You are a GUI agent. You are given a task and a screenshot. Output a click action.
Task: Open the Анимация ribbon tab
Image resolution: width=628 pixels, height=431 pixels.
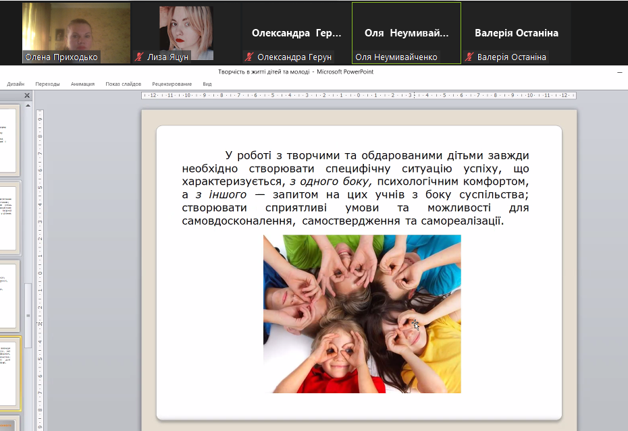pos(82,84)
